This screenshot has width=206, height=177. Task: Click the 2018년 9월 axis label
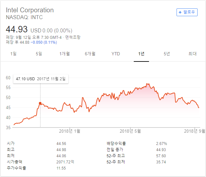click(195, 131)
